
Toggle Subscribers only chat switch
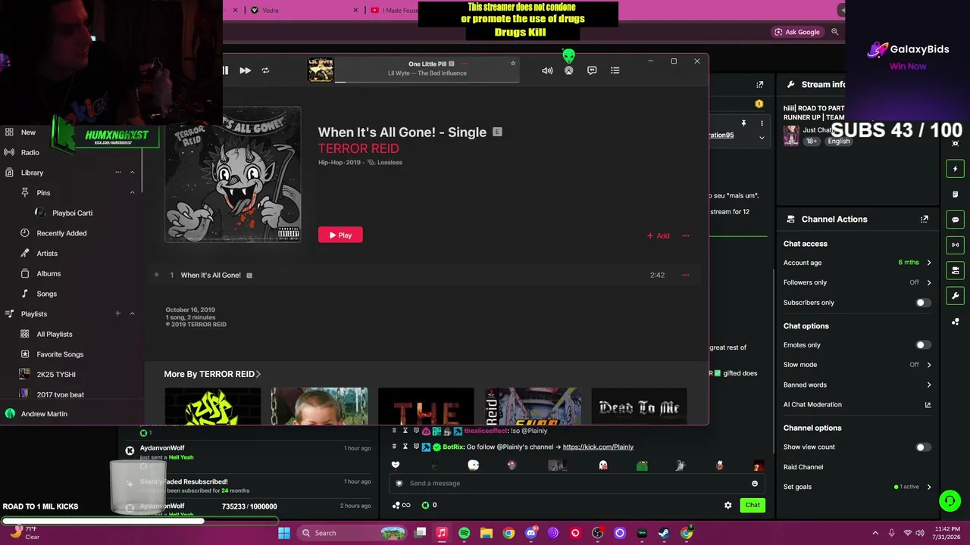(921, 303)
